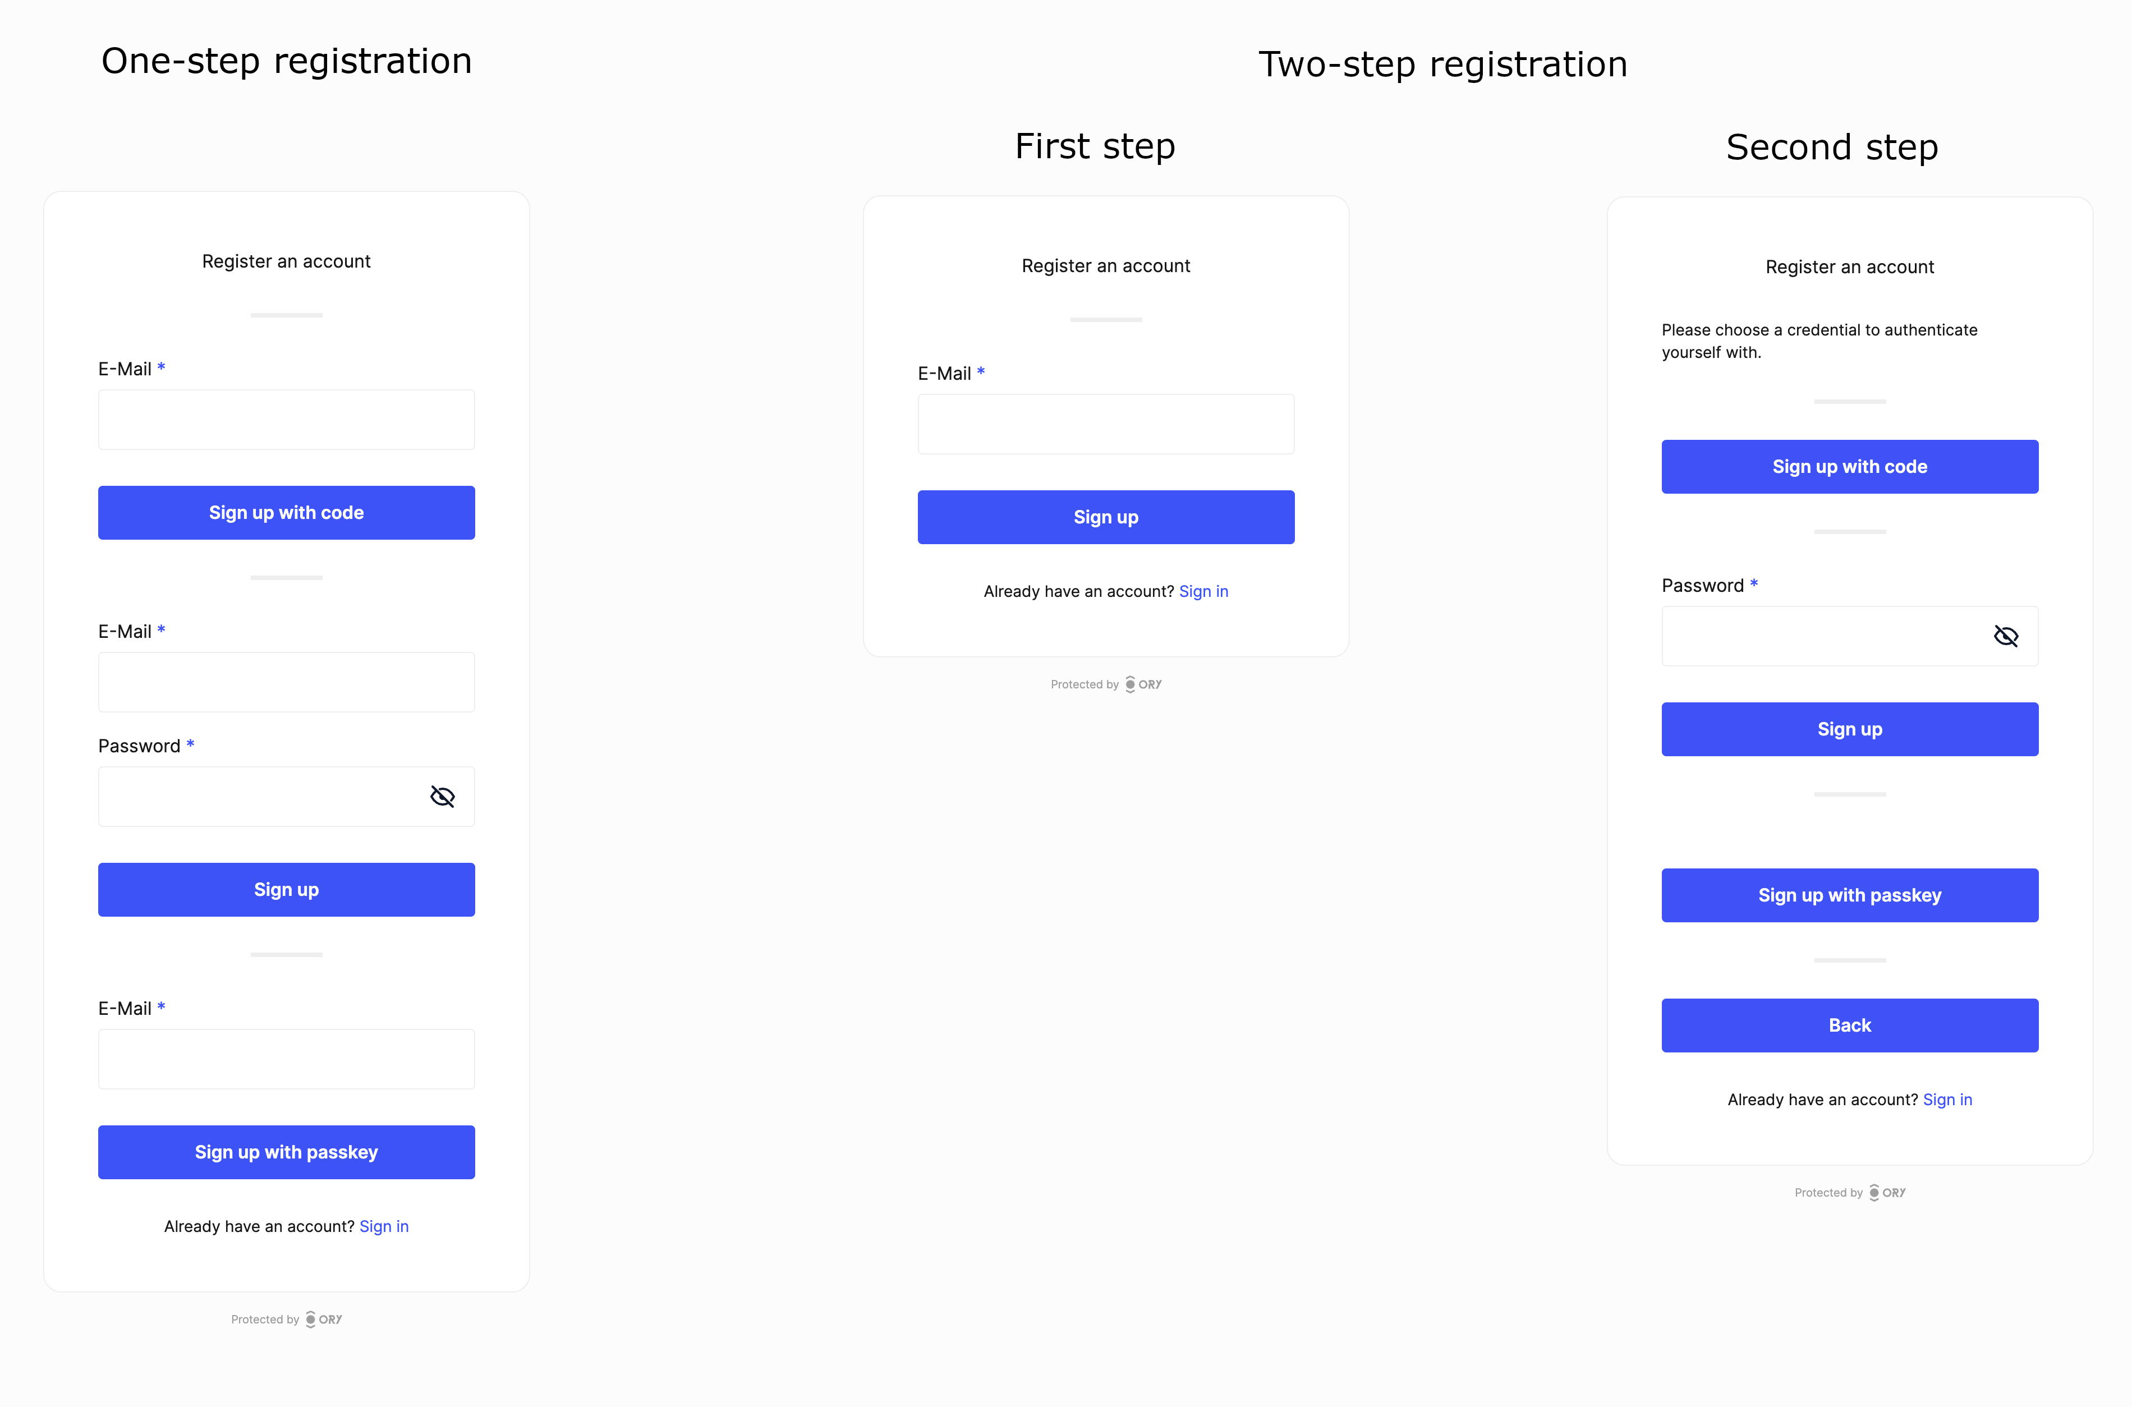This screenshot has height=1407, width=2132.
Task: Toggle password visibility in second step form
Action: pos(2006,635)
